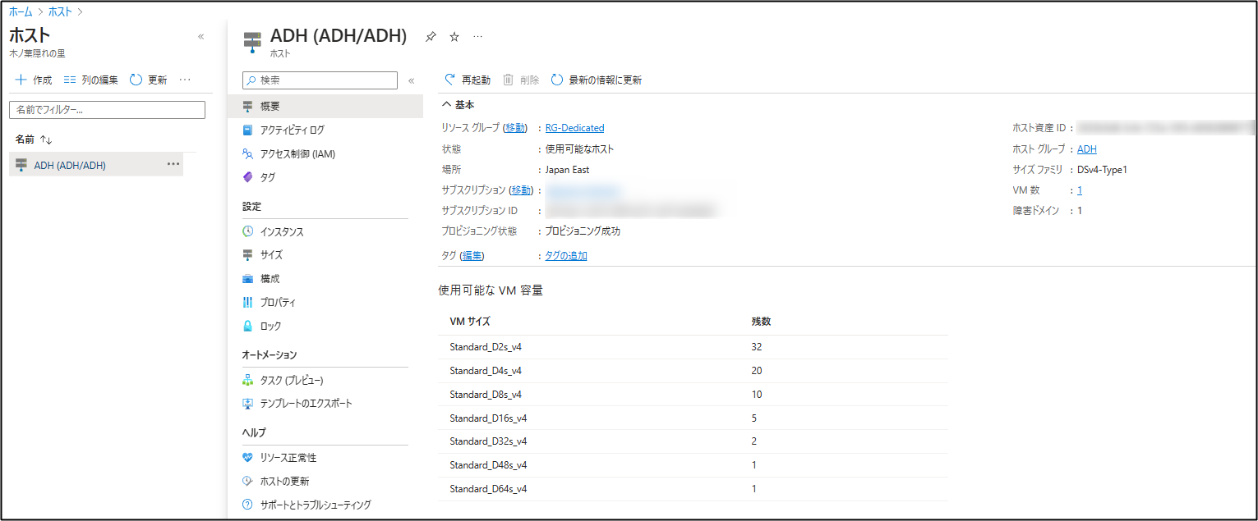The image size is (1258, 521).
Task: Collapse the resource menu chevron
Action: coord(412,80)
